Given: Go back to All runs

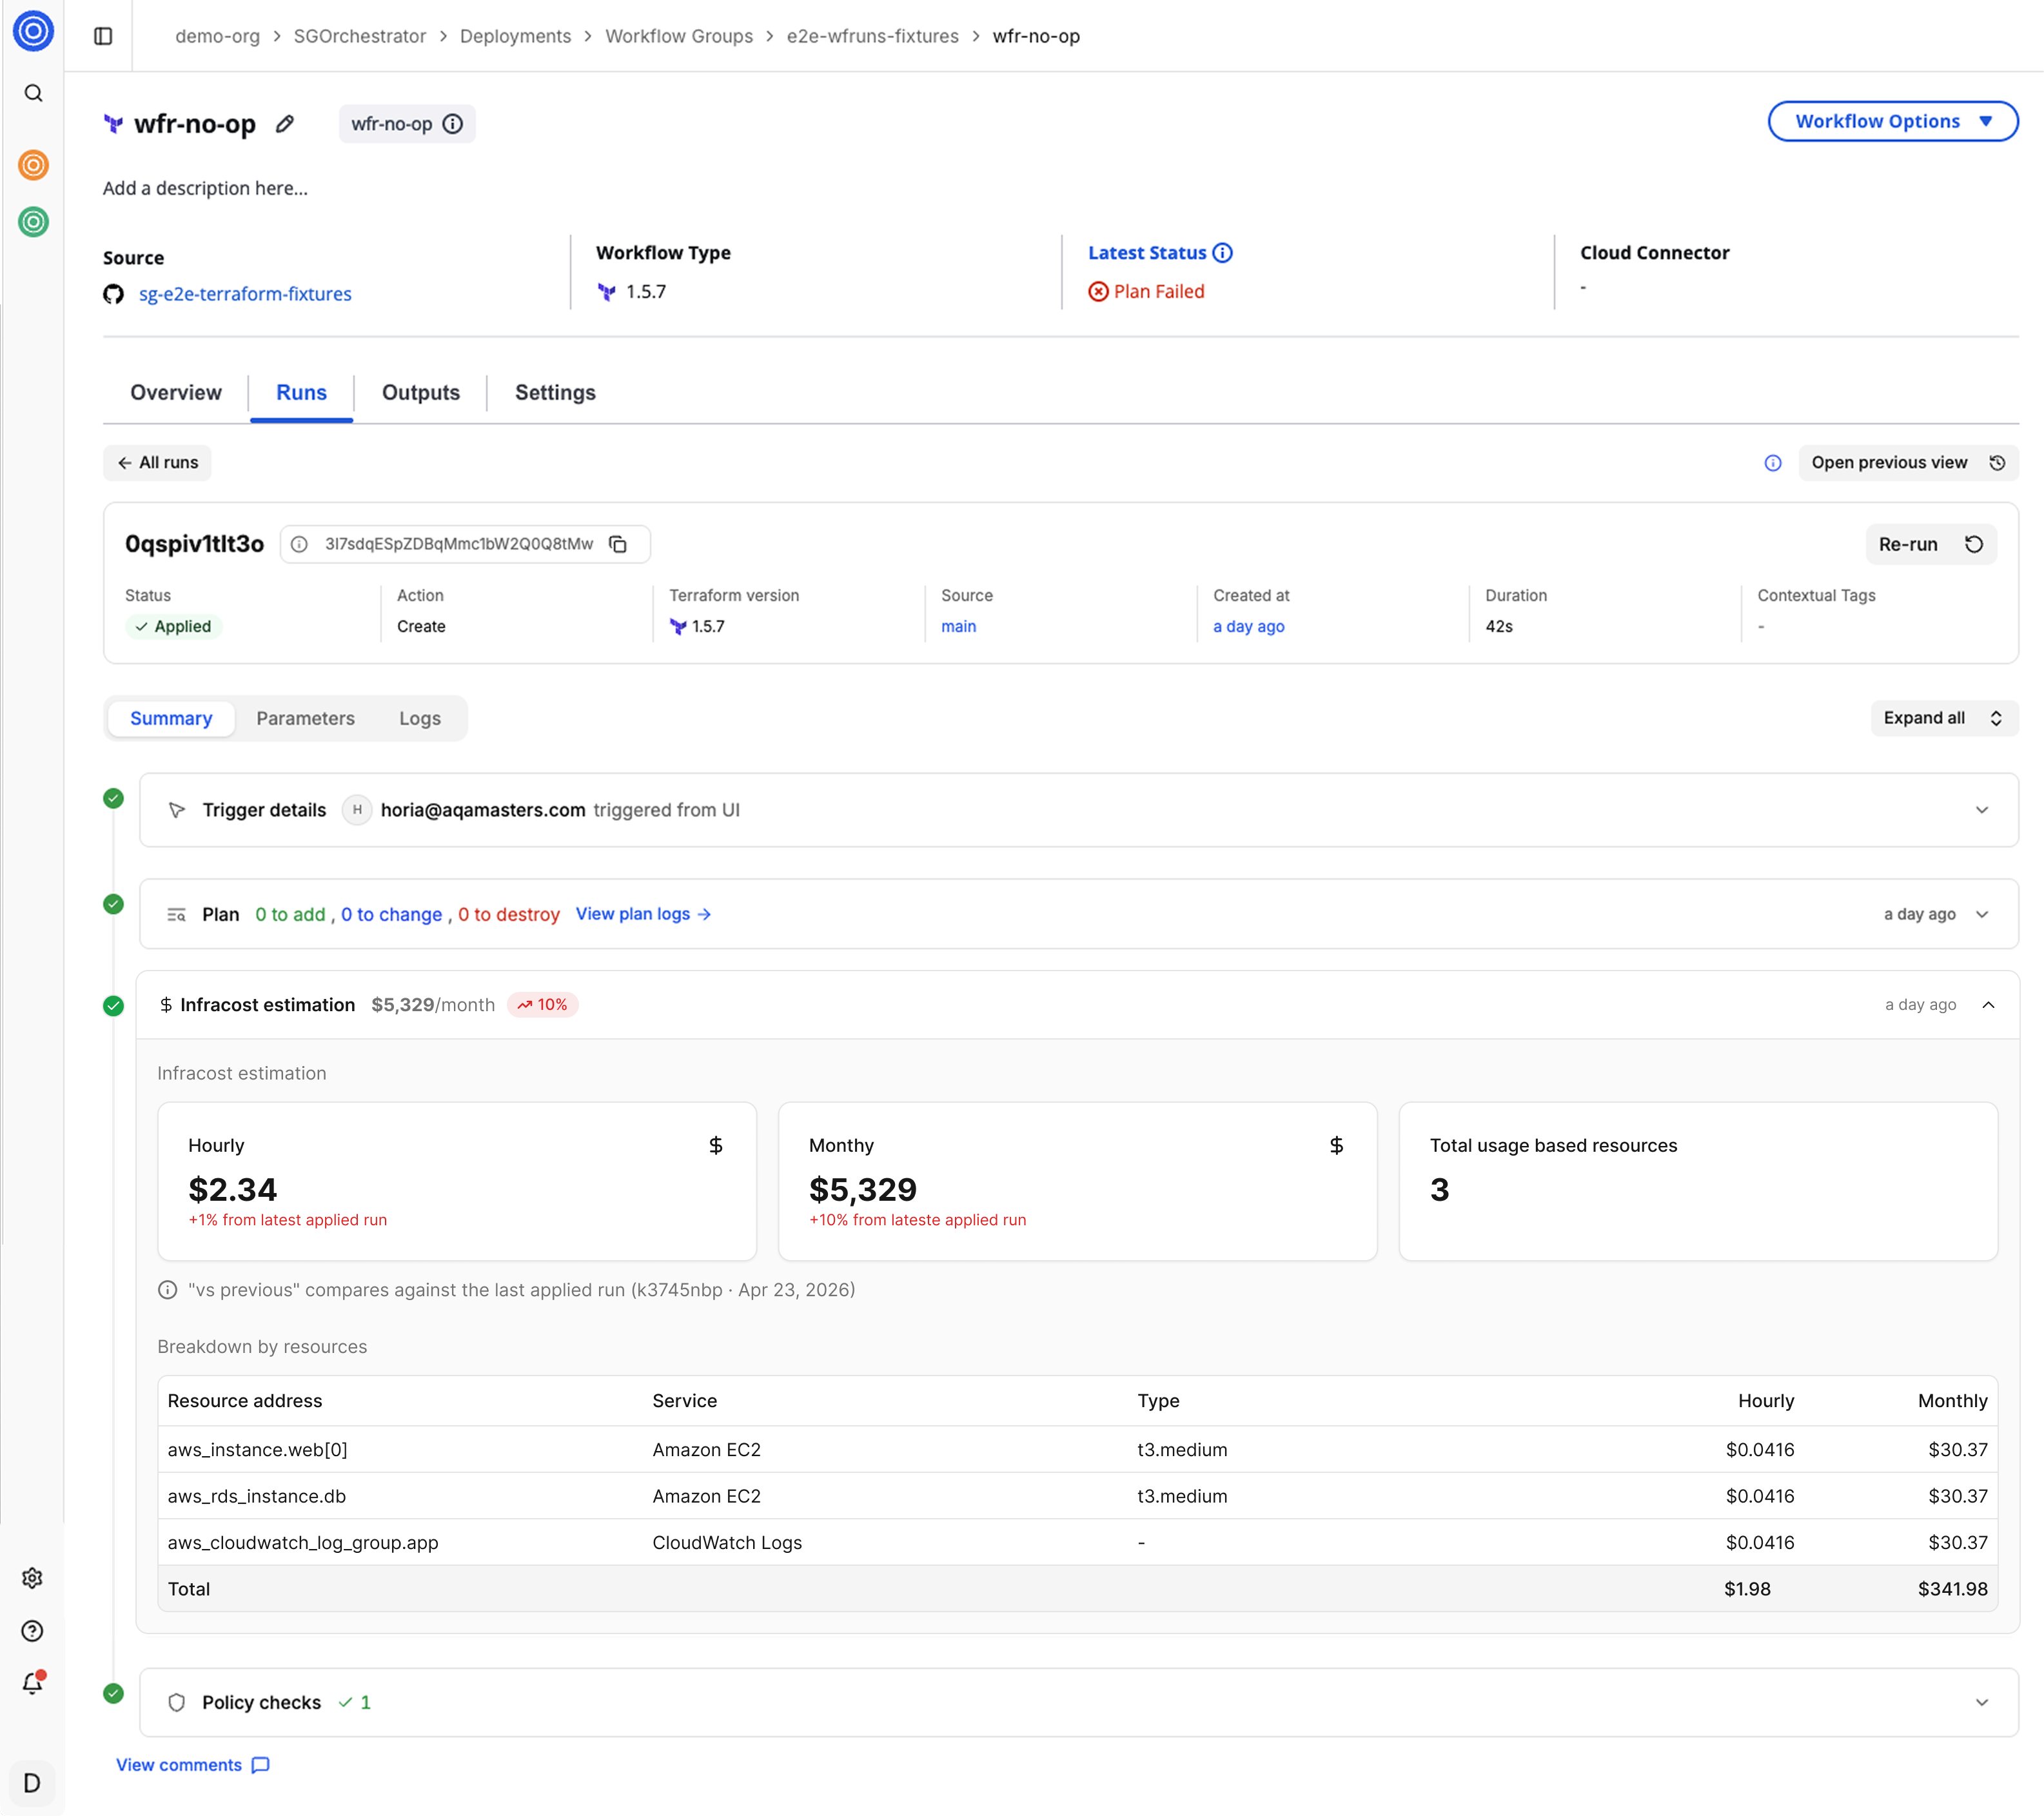Looking at the screenshot, I should tap(157, 463).
